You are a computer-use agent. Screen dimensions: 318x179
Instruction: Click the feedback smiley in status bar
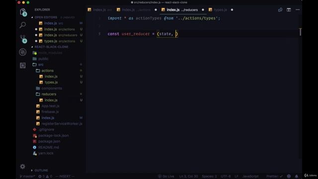pyautogui.click(x=289, y=176)
